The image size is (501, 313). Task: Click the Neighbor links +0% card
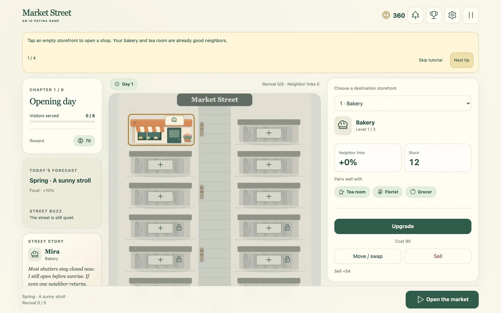[x=368, y=158]
